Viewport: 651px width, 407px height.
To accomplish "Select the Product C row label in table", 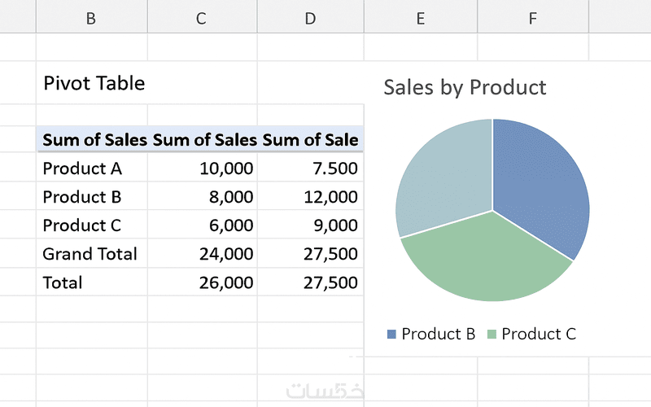I will click(x=82, y=225).
